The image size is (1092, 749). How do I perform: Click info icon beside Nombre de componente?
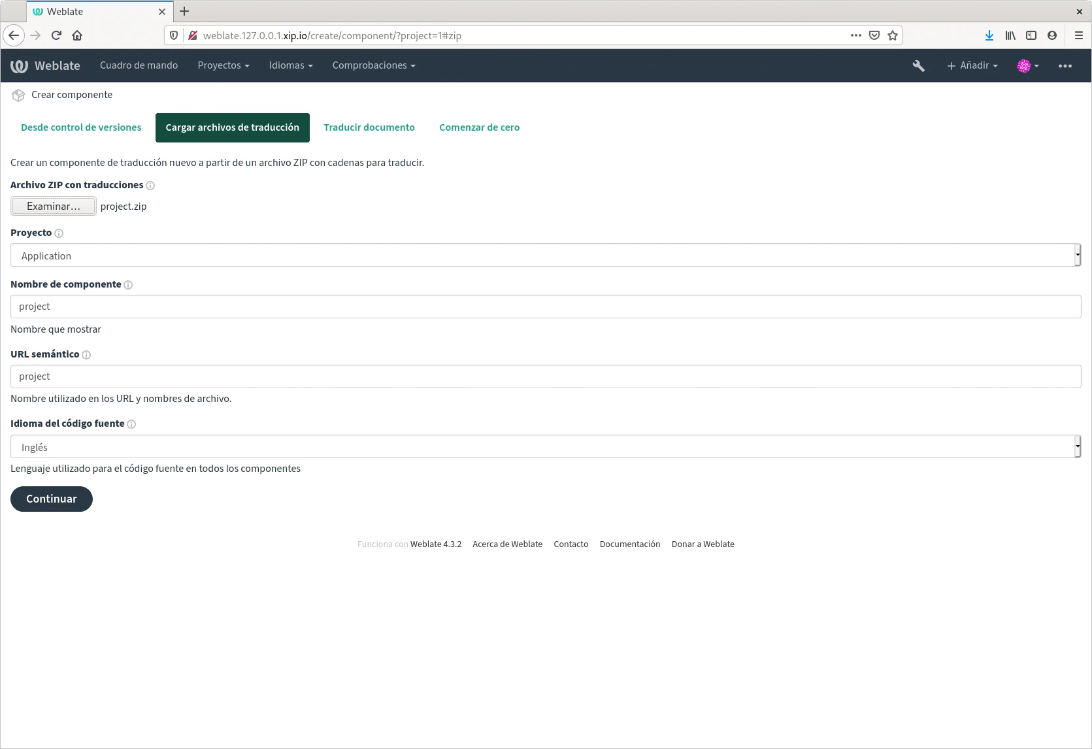(x=128, y=285)
